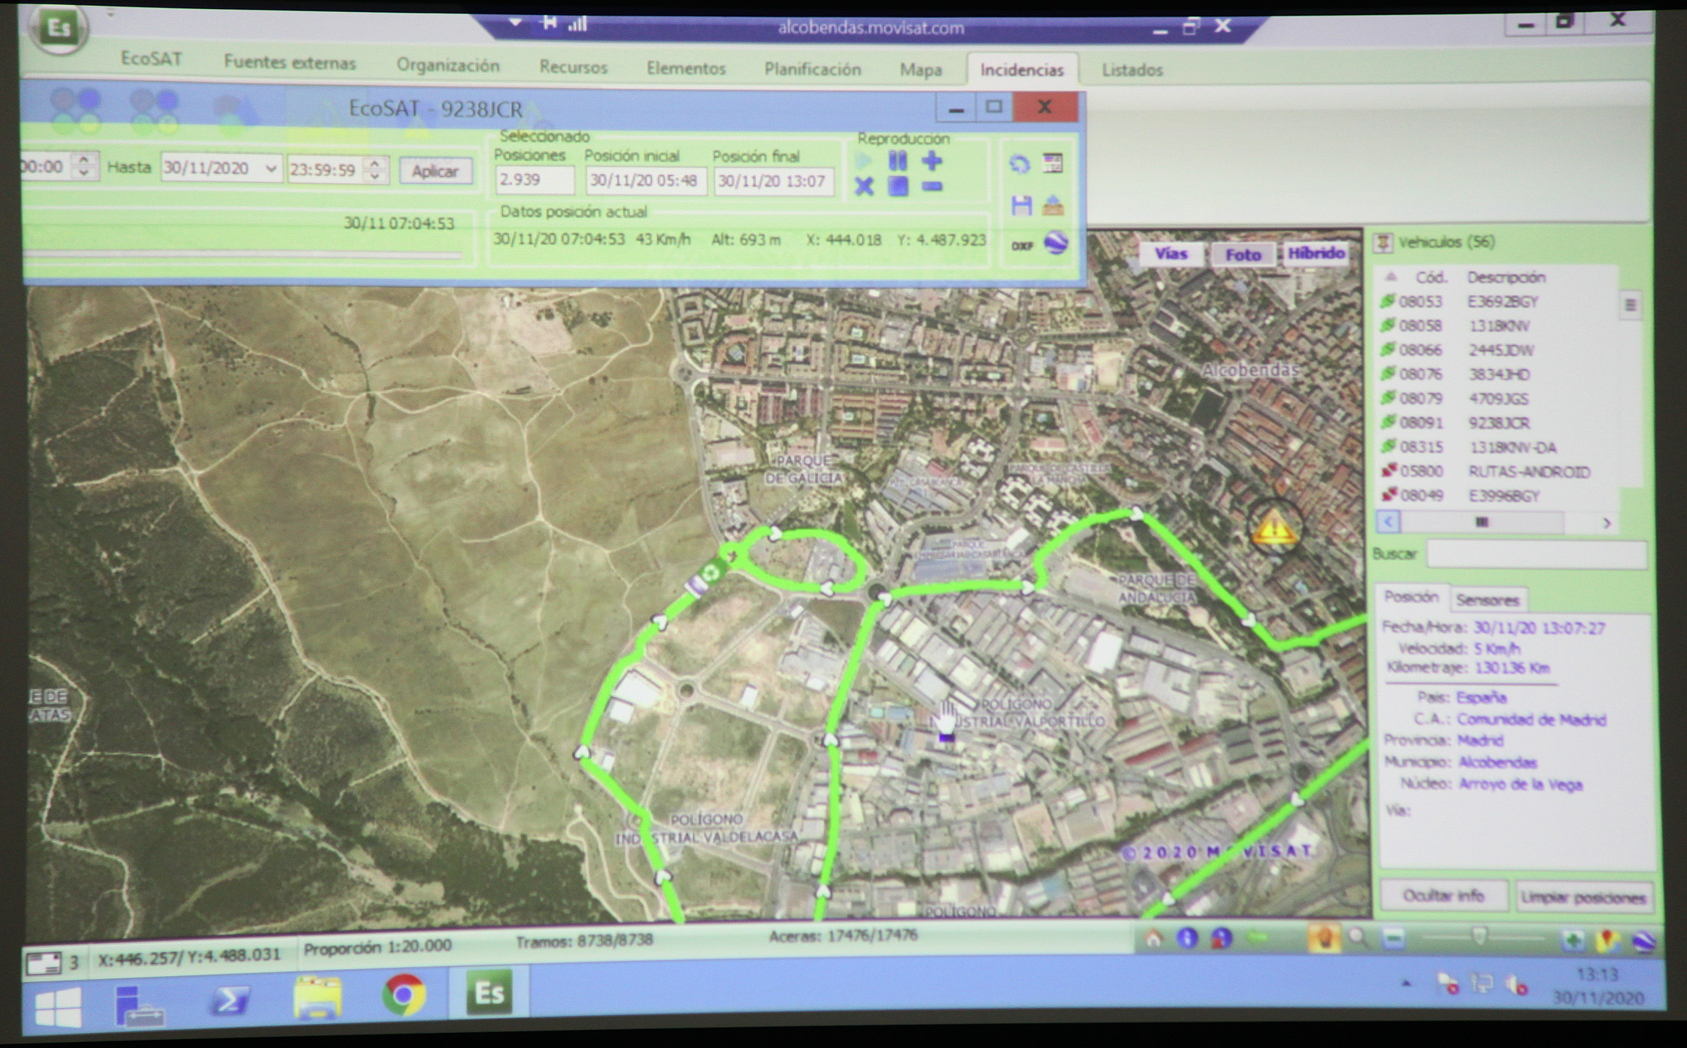The height and width of the screenshot is (1048, 1687).
Task: Open the Organización menu
Action: coord(448,65)
